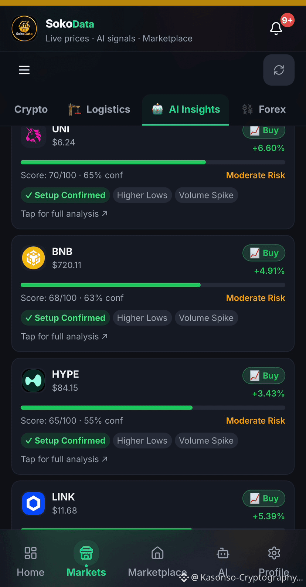Open the notifications bell

276,28
